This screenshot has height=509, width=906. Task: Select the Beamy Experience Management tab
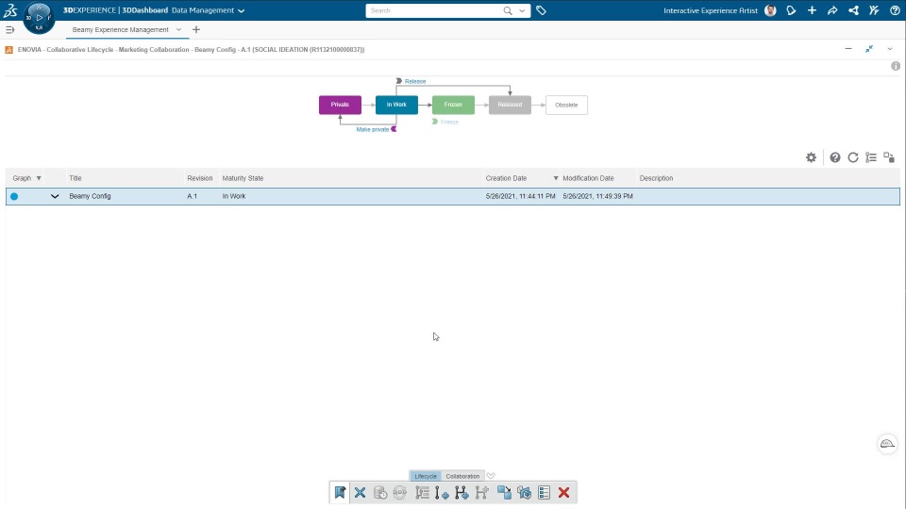120,29
